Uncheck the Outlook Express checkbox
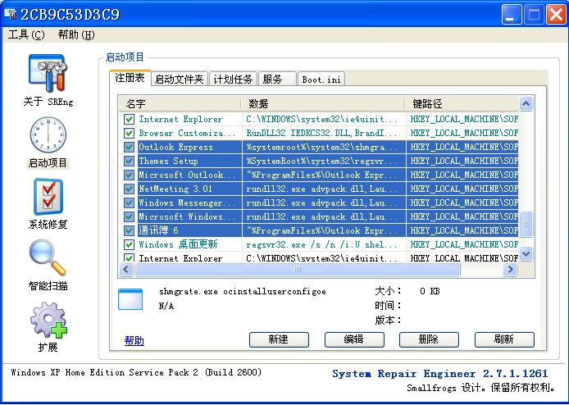The height and width of the screenshot is (405, 569). (129, 147)
